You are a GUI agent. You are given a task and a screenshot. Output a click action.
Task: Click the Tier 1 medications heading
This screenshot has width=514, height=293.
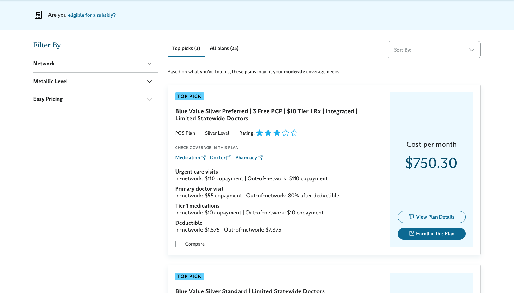197,206
